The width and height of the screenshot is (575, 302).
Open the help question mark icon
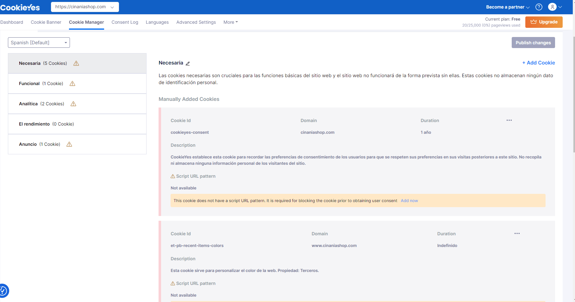click(x=539, y=7)
